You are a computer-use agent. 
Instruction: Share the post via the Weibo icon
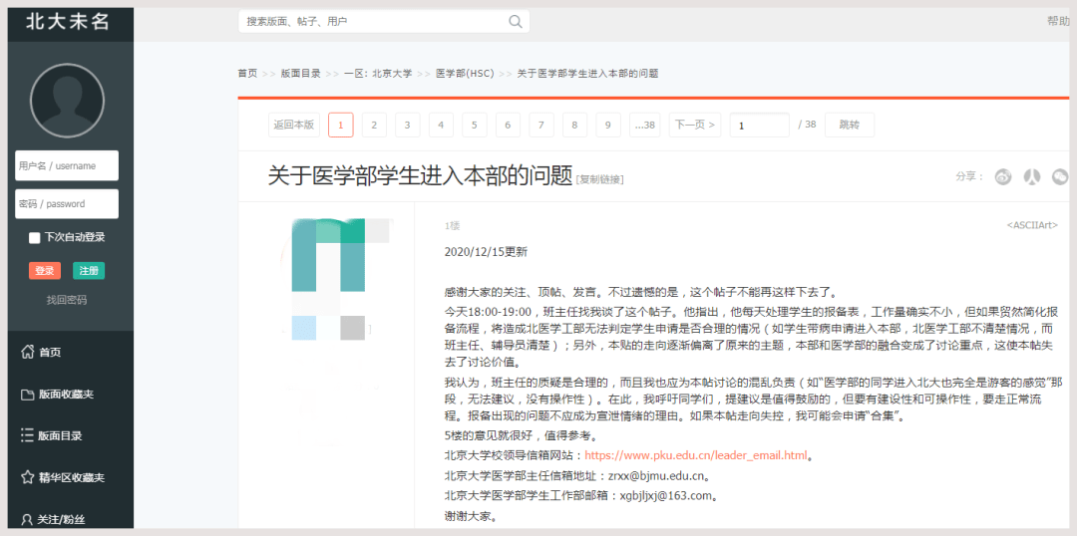[x=1003, y=176]
